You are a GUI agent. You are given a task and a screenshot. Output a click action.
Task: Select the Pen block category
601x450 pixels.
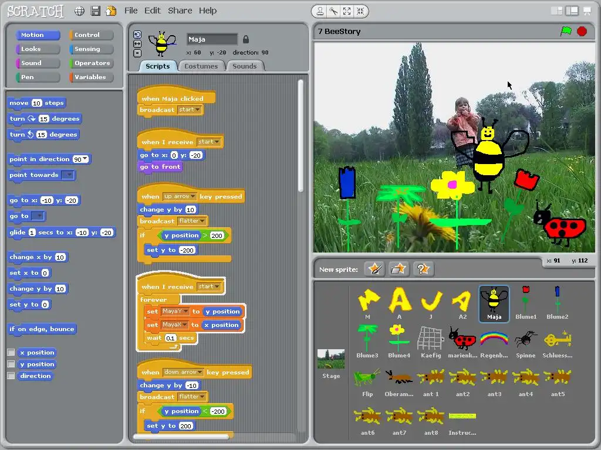coord(38,77)
